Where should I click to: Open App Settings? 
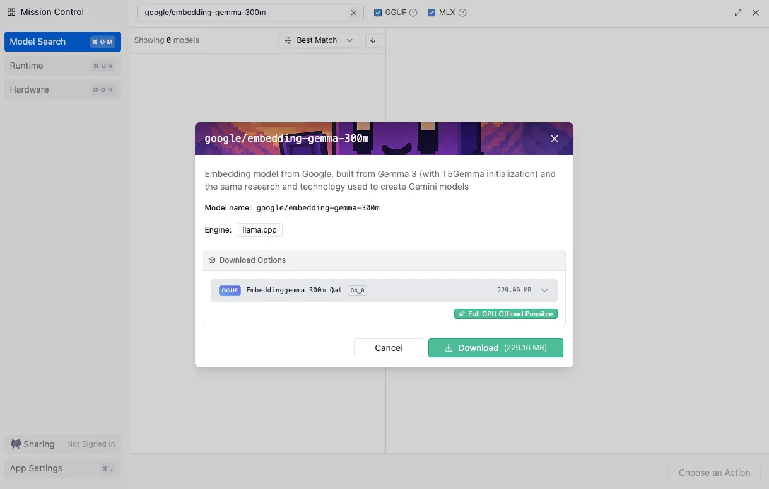(62, 468)
